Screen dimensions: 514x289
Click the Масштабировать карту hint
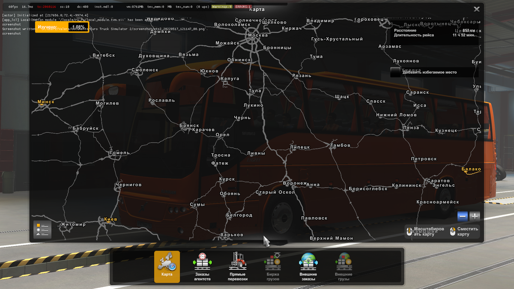coord(425,232)
